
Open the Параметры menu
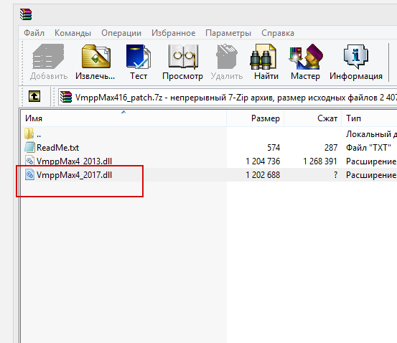228,33
